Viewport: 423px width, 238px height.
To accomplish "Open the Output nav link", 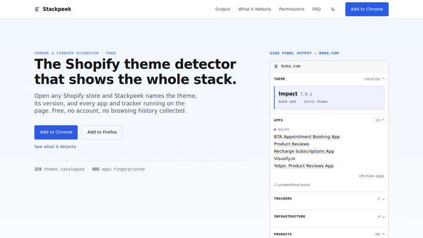I will pyautogui.click(x=223, y=9).
